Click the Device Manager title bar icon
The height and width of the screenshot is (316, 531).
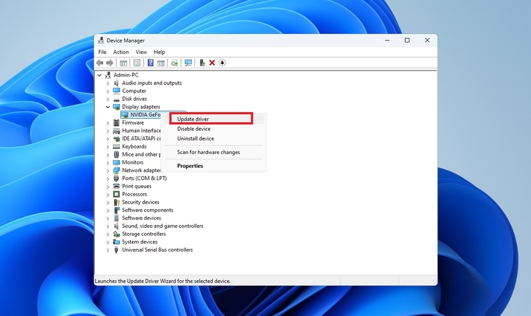point(101,40)
